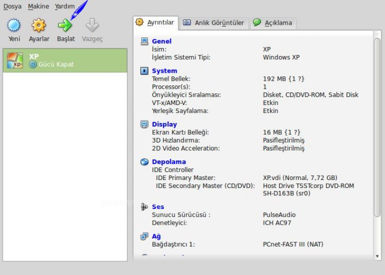
Task: Open the Dosya menu
Action: click(12, 6)
